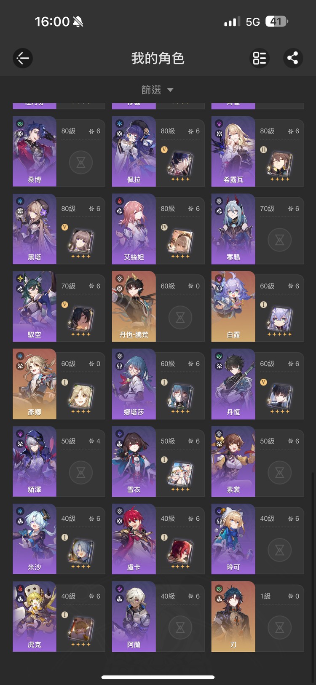The image size is (316, 685).
Task: Select the level 1 刃 character card
Action: click(x=258, y=616)
